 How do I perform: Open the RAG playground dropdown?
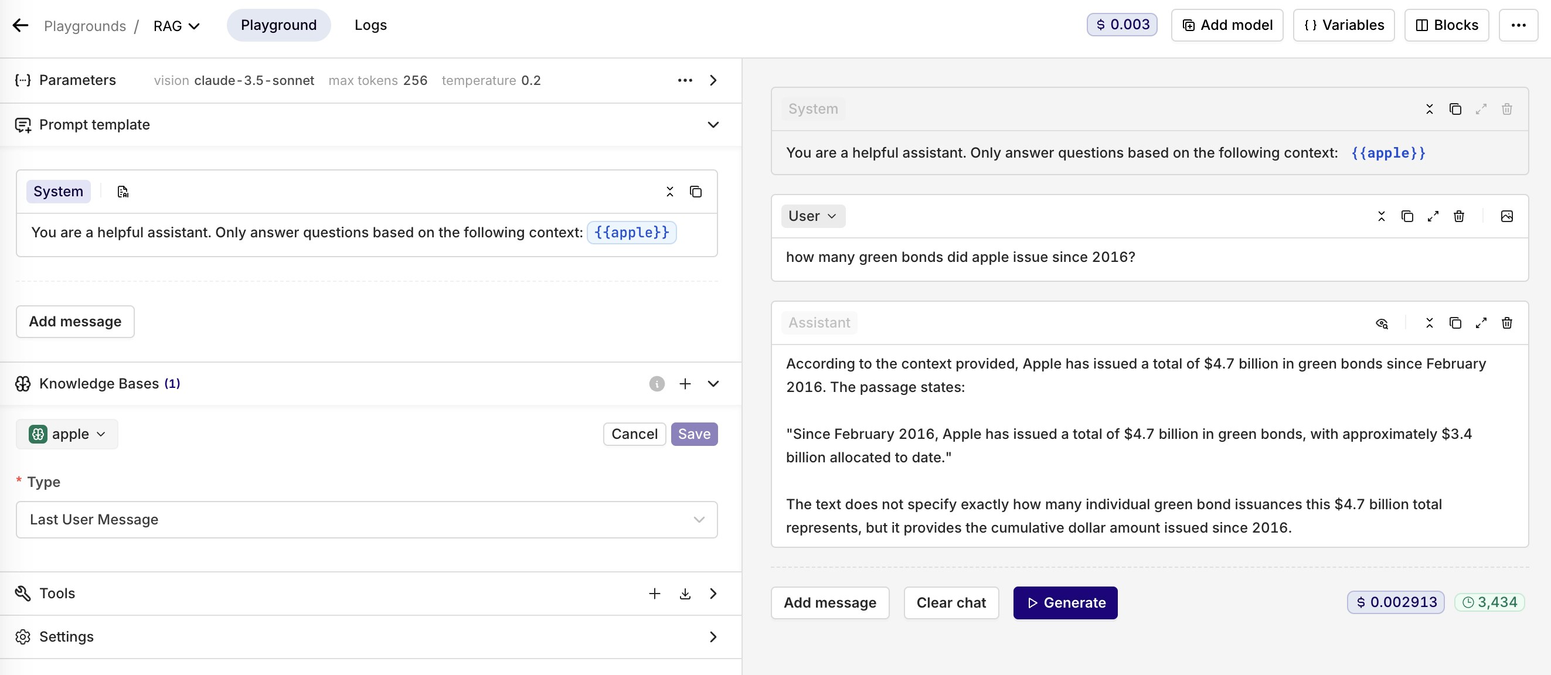(176, 26)
